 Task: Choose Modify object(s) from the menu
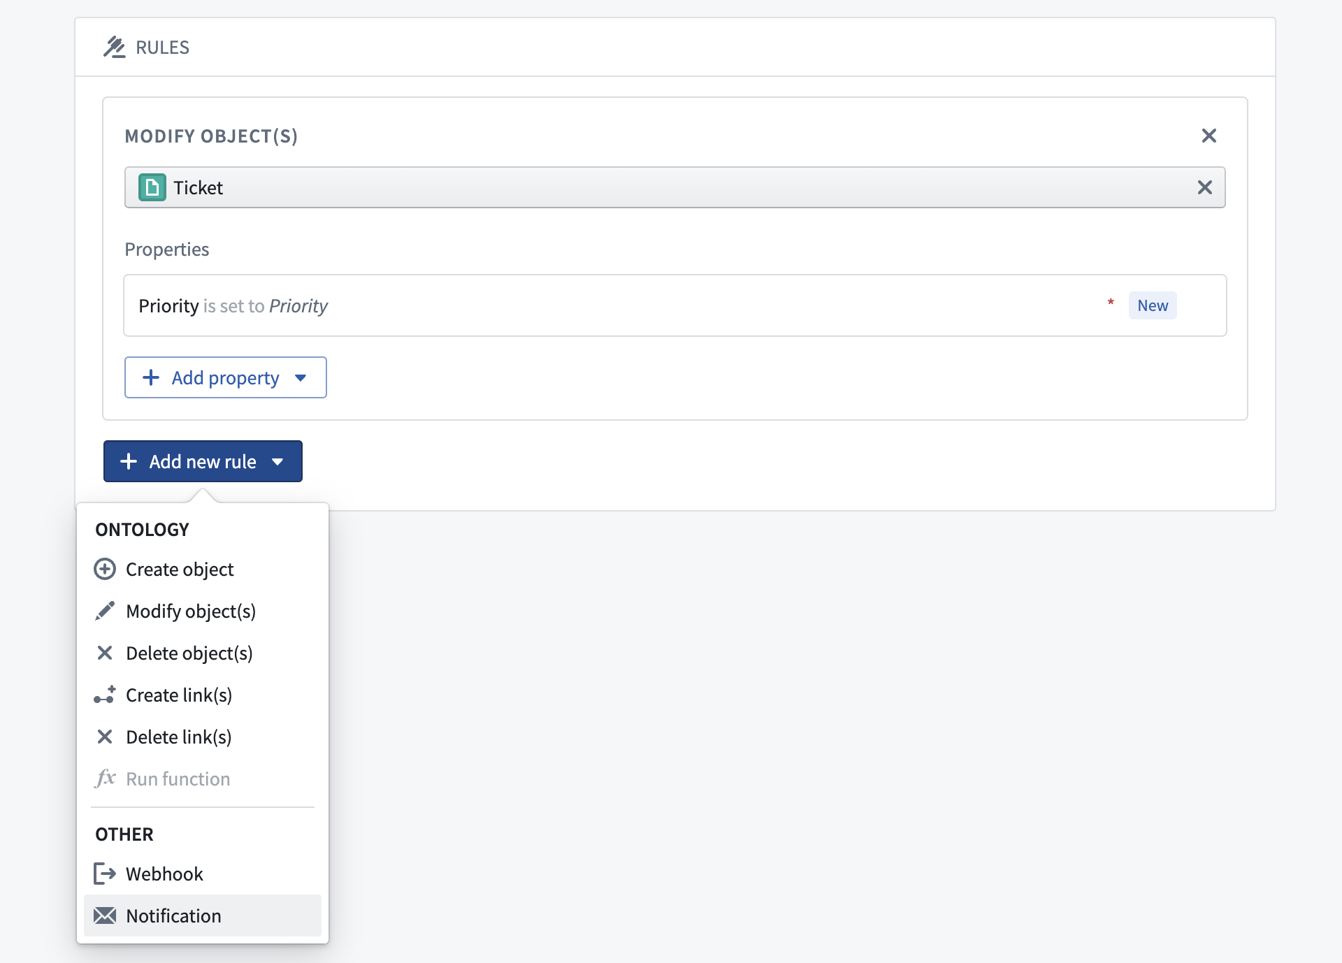(203, 611)
